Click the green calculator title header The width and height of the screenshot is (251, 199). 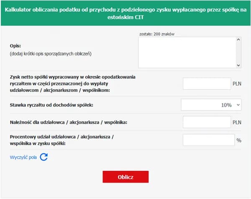(125, 13)
